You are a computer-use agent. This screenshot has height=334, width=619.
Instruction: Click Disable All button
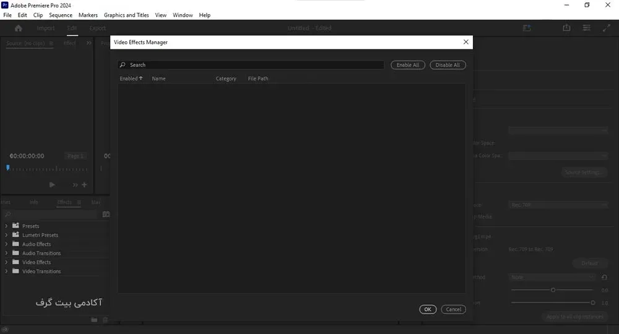click(x=448, y=65)
